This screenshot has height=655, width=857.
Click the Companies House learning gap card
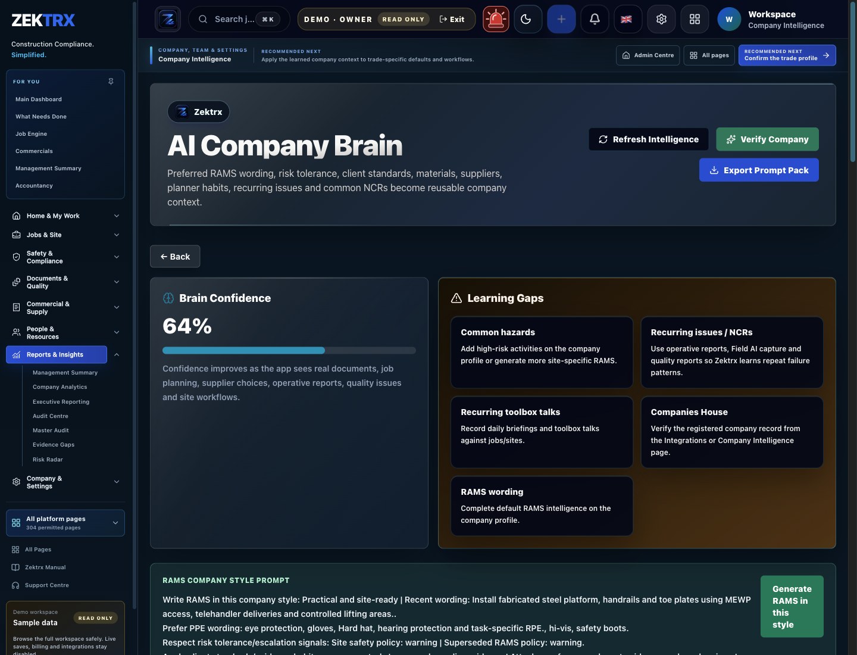pos(732,432)
